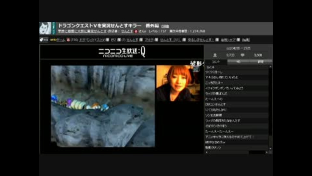Screen dimensions: 312x176
Task: Click the [編集] tag edit link
Action: [246, 40]
